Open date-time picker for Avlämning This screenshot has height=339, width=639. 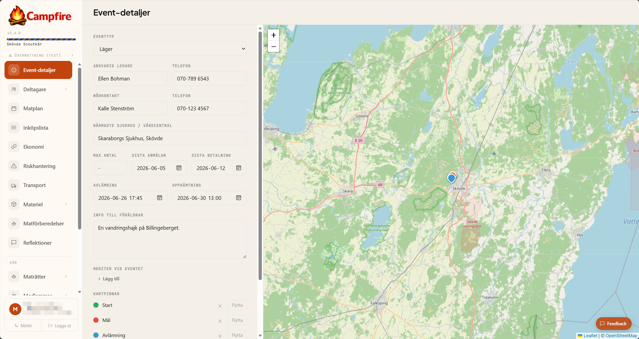[x=159, y=198]
